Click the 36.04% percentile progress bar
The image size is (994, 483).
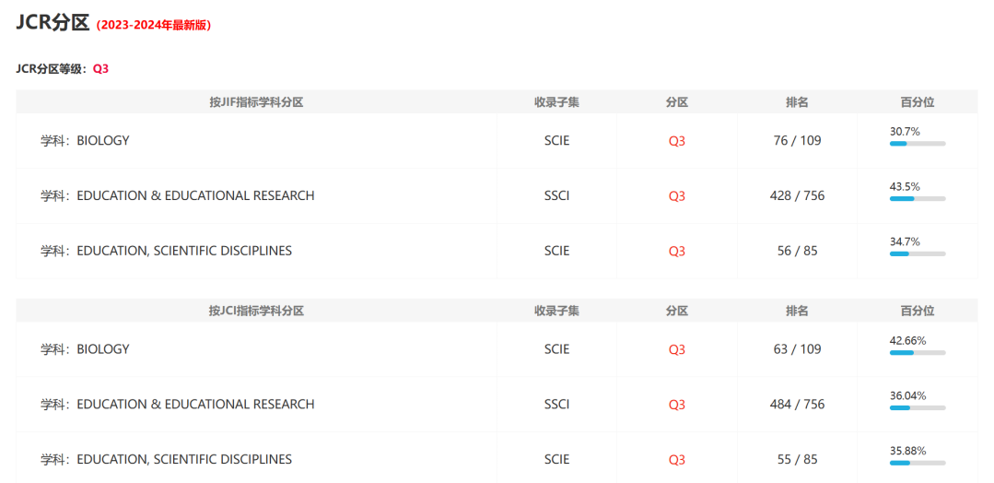pyautogui.click(x=918, y=407)
